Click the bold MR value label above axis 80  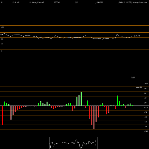pyautogui.click(x=139, y=88)
